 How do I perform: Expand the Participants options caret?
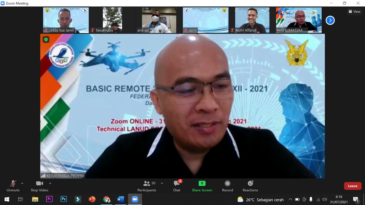(x=162, y=183)
